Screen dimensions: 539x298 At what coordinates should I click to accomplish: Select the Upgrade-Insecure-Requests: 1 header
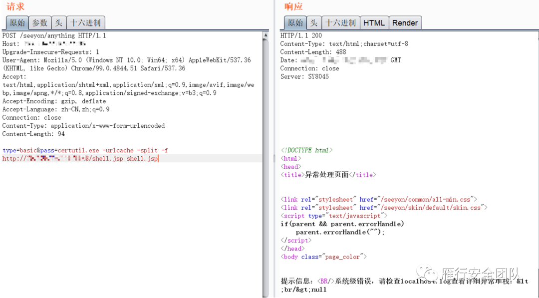coord(50,52)
